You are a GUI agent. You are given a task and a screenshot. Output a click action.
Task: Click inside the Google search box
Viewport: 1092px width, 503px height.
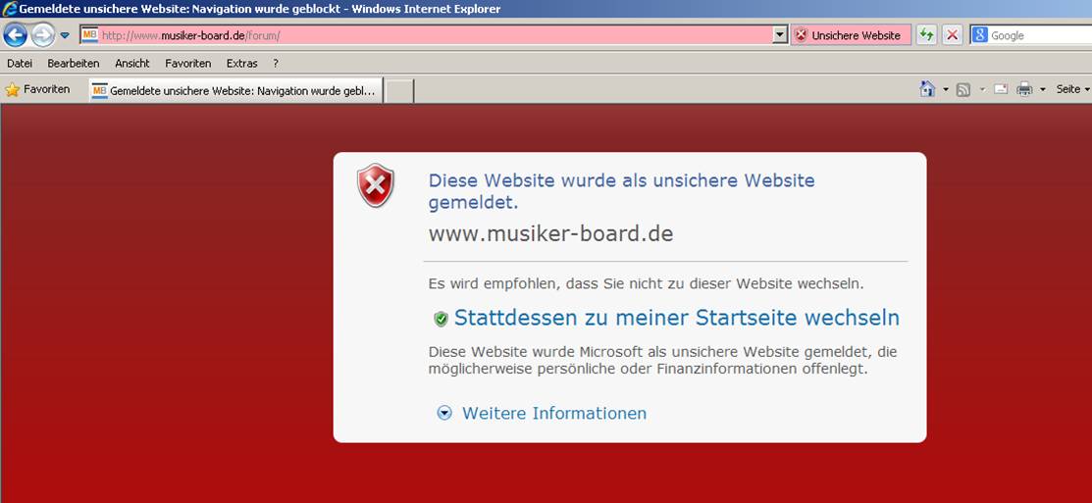click(1040, 35)
